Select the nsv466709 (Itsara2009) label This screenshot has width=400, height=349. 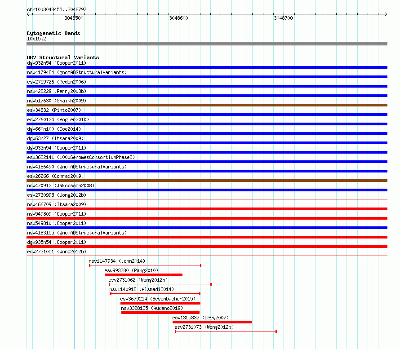(57, 204)
